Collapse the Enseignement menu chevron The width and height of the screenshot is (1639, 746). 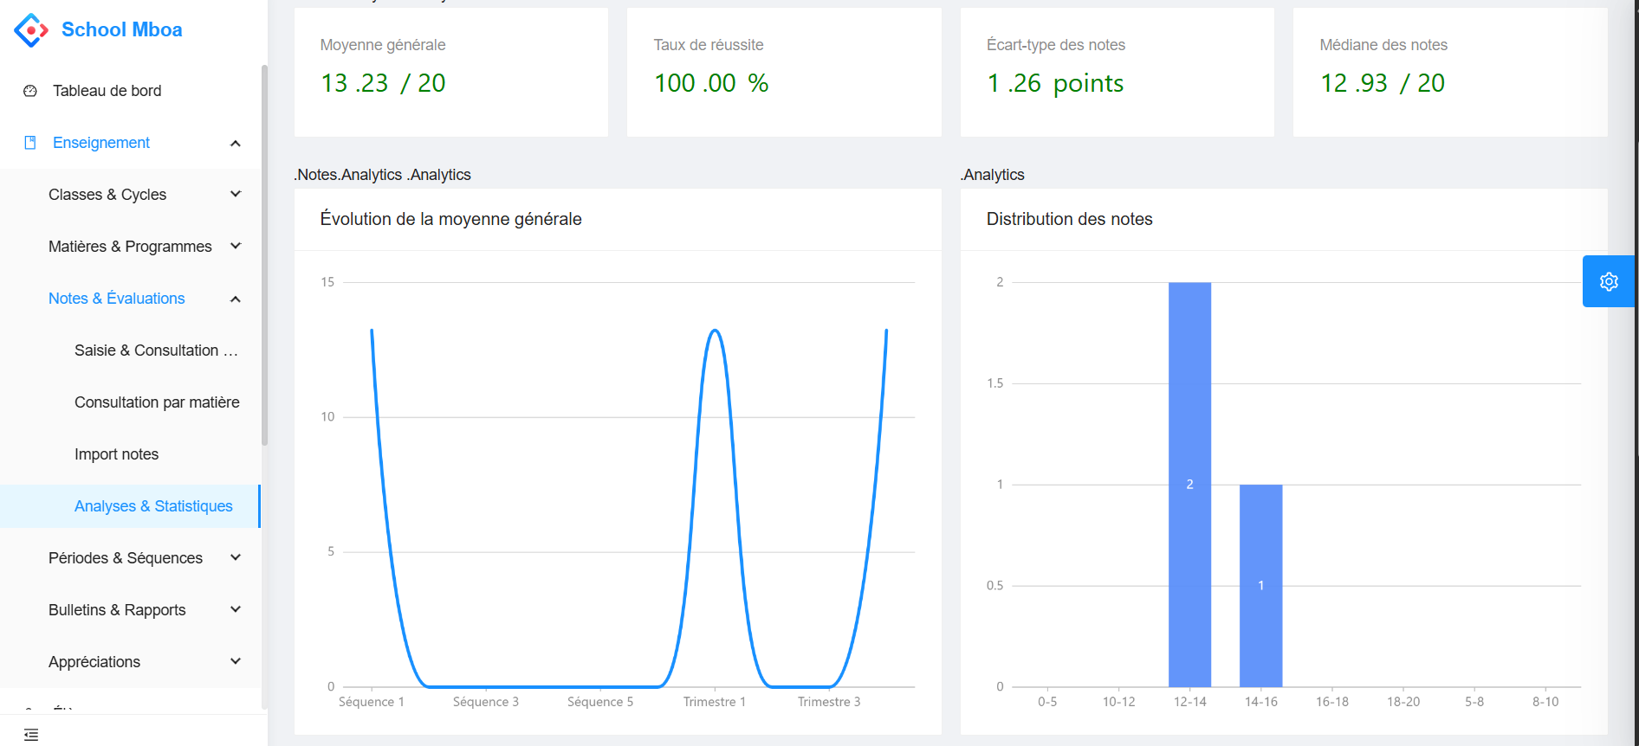[x=235, y=143]
